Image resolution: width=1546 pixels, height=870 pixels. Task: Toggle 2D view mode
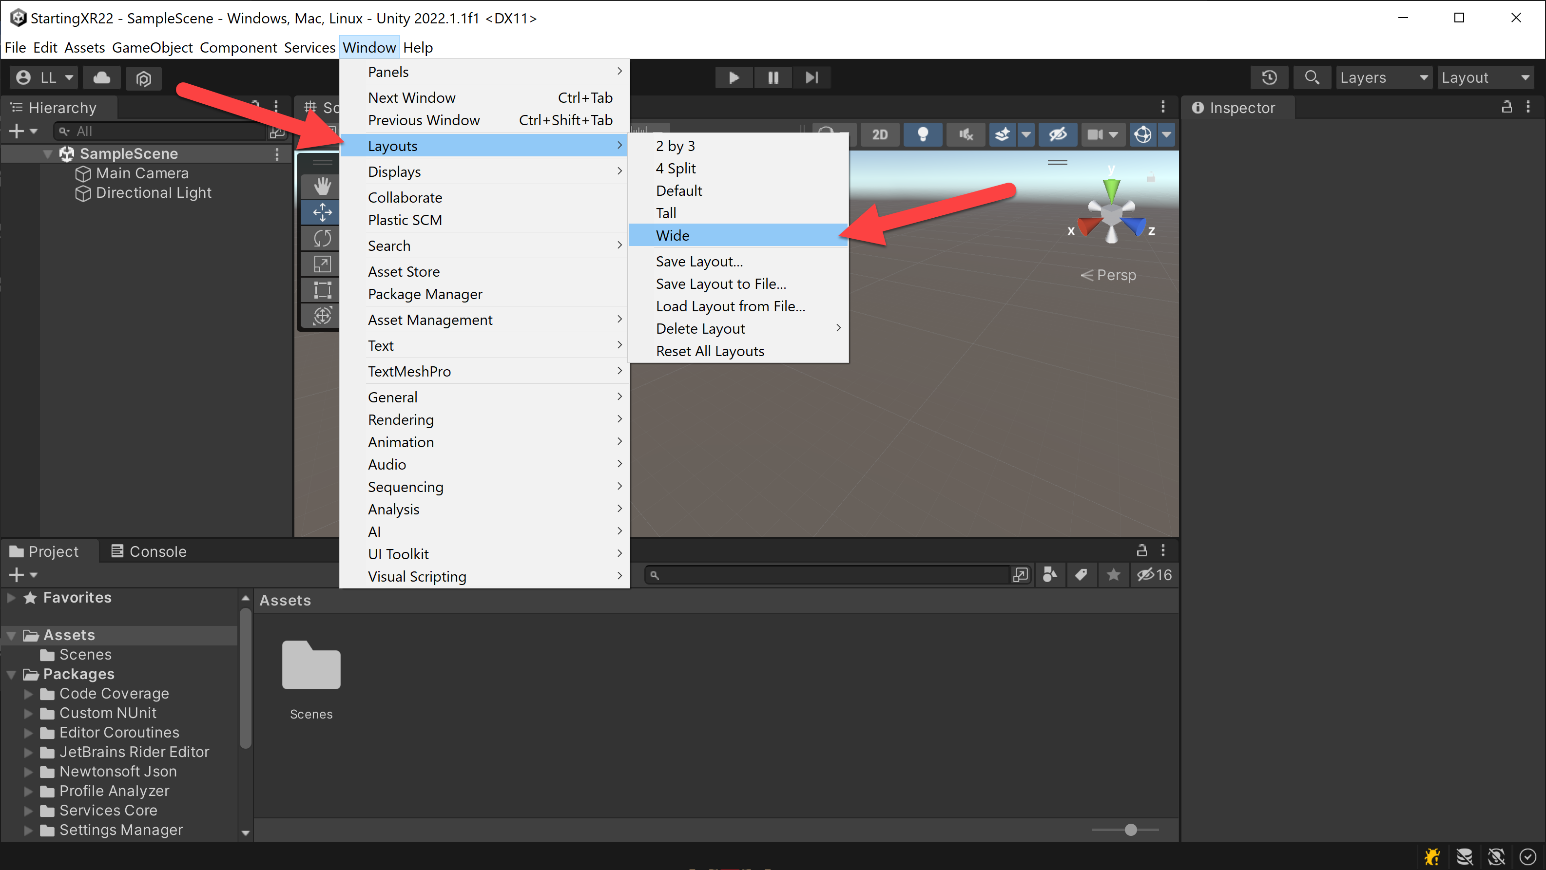879,134
